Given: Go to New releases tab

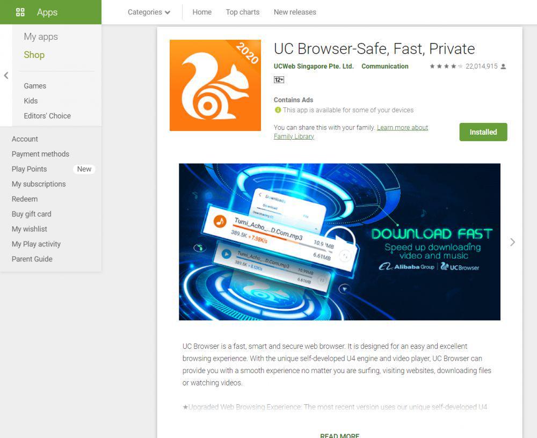Looking at the screenshot, I should point(295,12).
